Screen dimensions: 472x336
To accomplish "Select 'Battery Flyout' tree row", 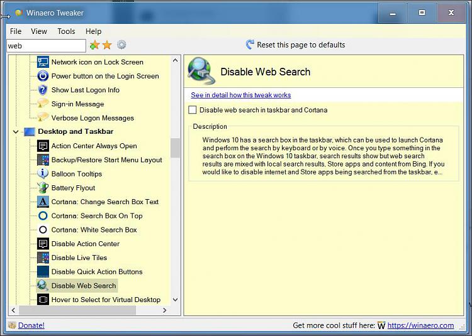I will 73,188.
